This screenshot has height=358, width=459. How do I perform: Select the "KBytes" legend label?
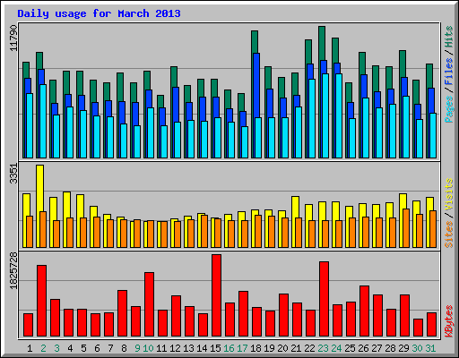[x=449, y=321]
